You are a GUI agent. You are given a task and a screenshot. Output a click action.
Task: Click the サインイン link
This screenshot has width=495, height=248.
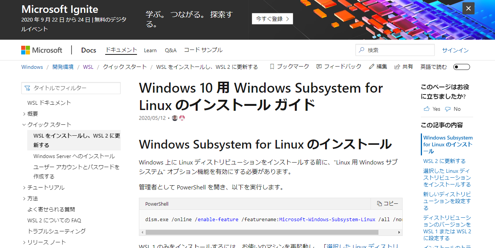[x=455, y=50]
